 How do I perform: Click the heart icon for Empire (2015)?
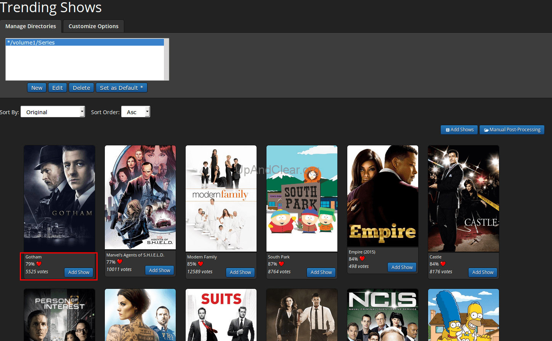pos(362,259)
